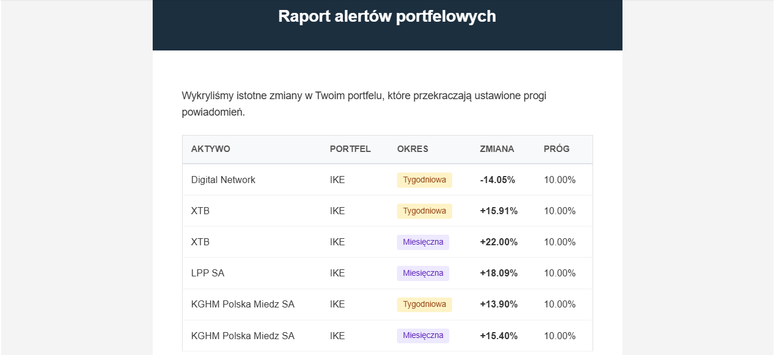This screenshot has height=355, width=774.
Task: Click the intro paragraph starting with 'Wykryliśmy istotne zmiany'
Action: [x=364, y=104]
